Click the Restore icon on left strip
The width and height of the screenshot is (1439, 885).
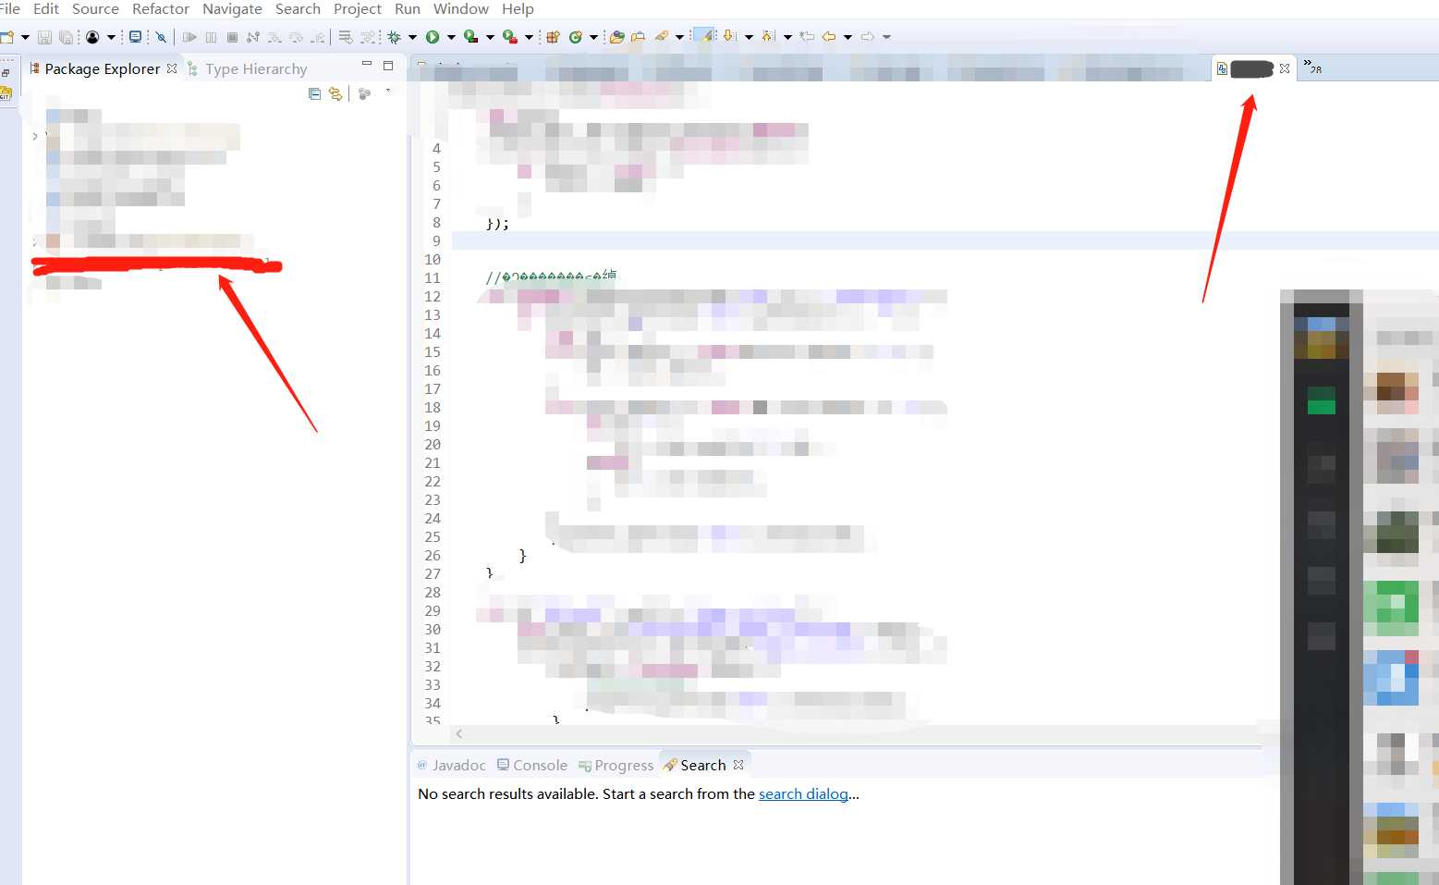(6, 72)
